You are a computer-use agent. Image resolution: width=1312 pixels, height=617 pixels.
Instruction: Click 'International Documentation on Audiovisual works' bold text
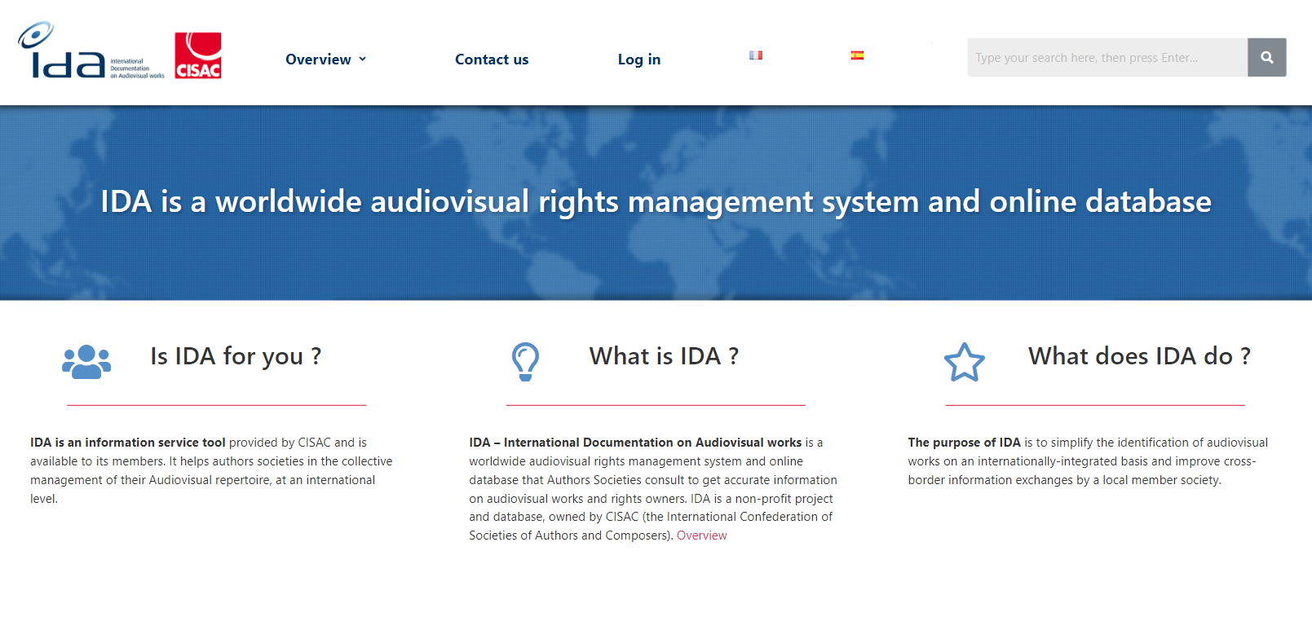tap(653, 443)
